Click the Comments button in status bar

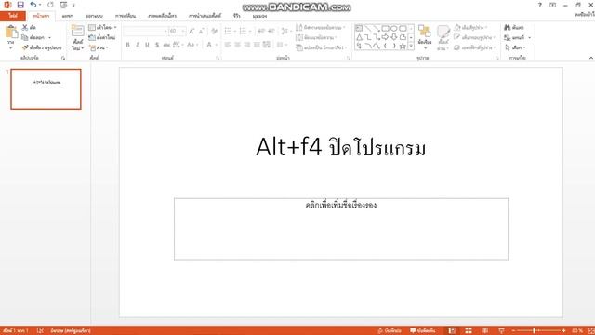click(423, 331)
